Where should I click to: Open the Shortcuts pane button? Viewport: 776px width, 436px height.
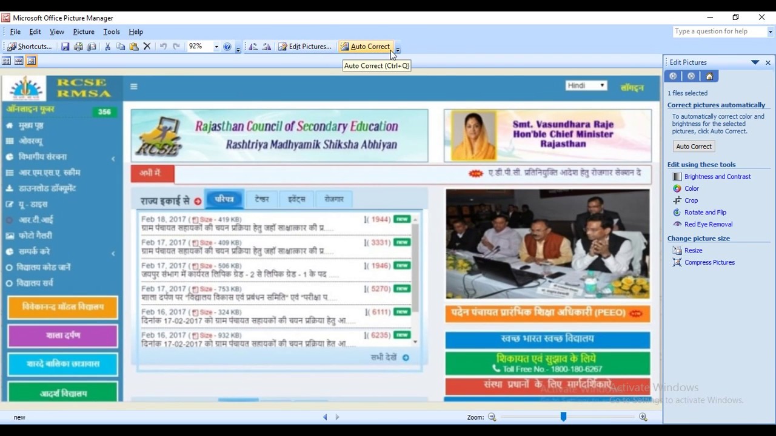tap(30, 47)
